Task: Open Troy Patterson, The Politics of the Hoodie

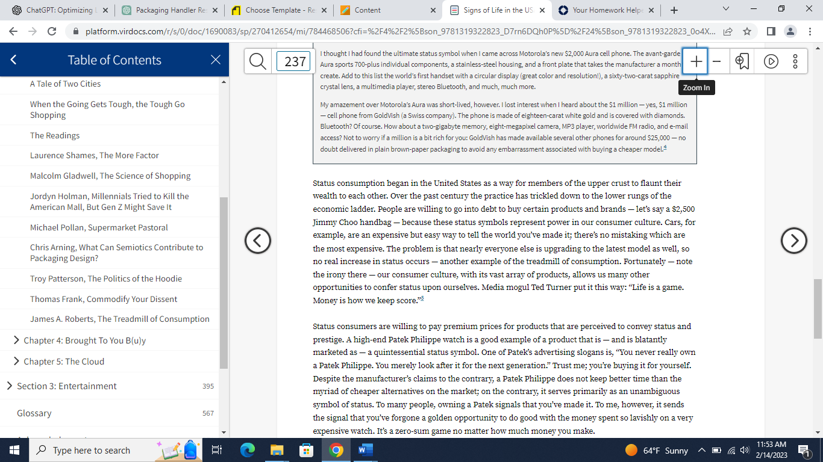Action: (x=106, y=279)
